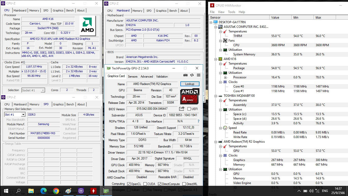Click the gauge icon next to Speed
Screen dimensions: 348x196
(x=225, y=128)
